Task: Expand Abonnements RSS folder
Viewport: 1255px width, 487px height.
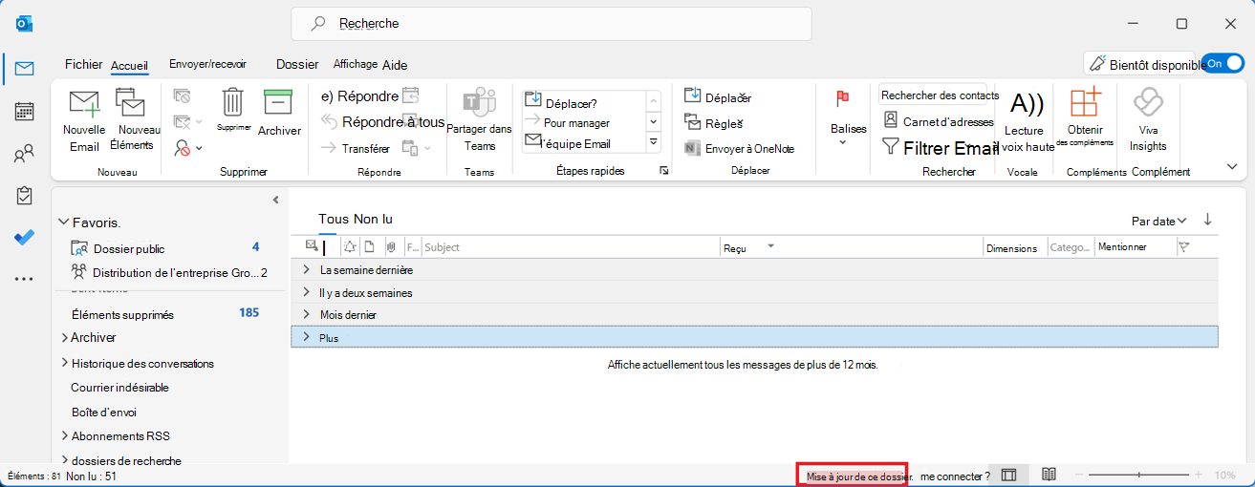Action: (x=64, y=435)
